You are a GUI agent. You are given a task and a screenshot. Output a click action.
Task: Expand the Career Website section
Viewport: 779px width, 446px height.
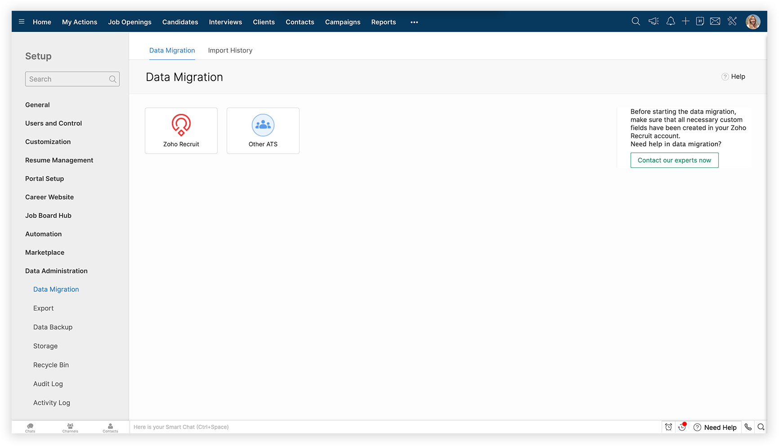click(x=49, y=197)
